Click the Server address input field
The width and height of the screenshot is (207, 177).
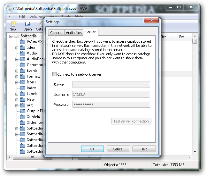tap(111, 84)
